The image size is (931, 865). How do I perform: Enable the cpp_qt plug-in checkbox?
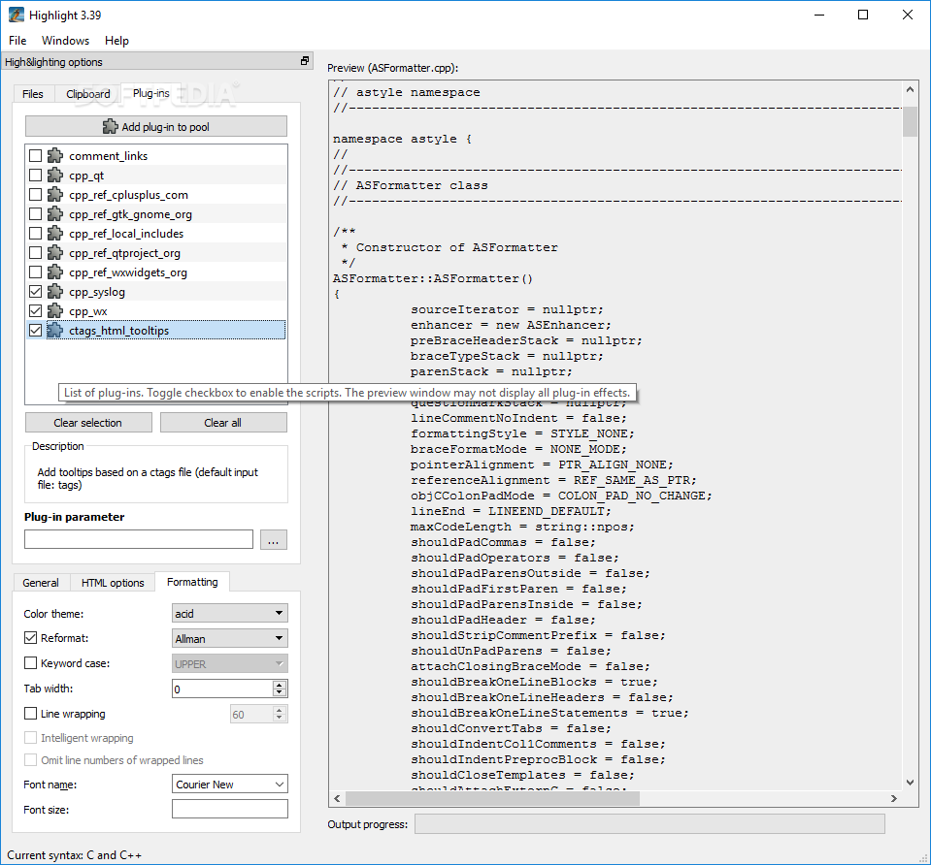click(36, 176)
